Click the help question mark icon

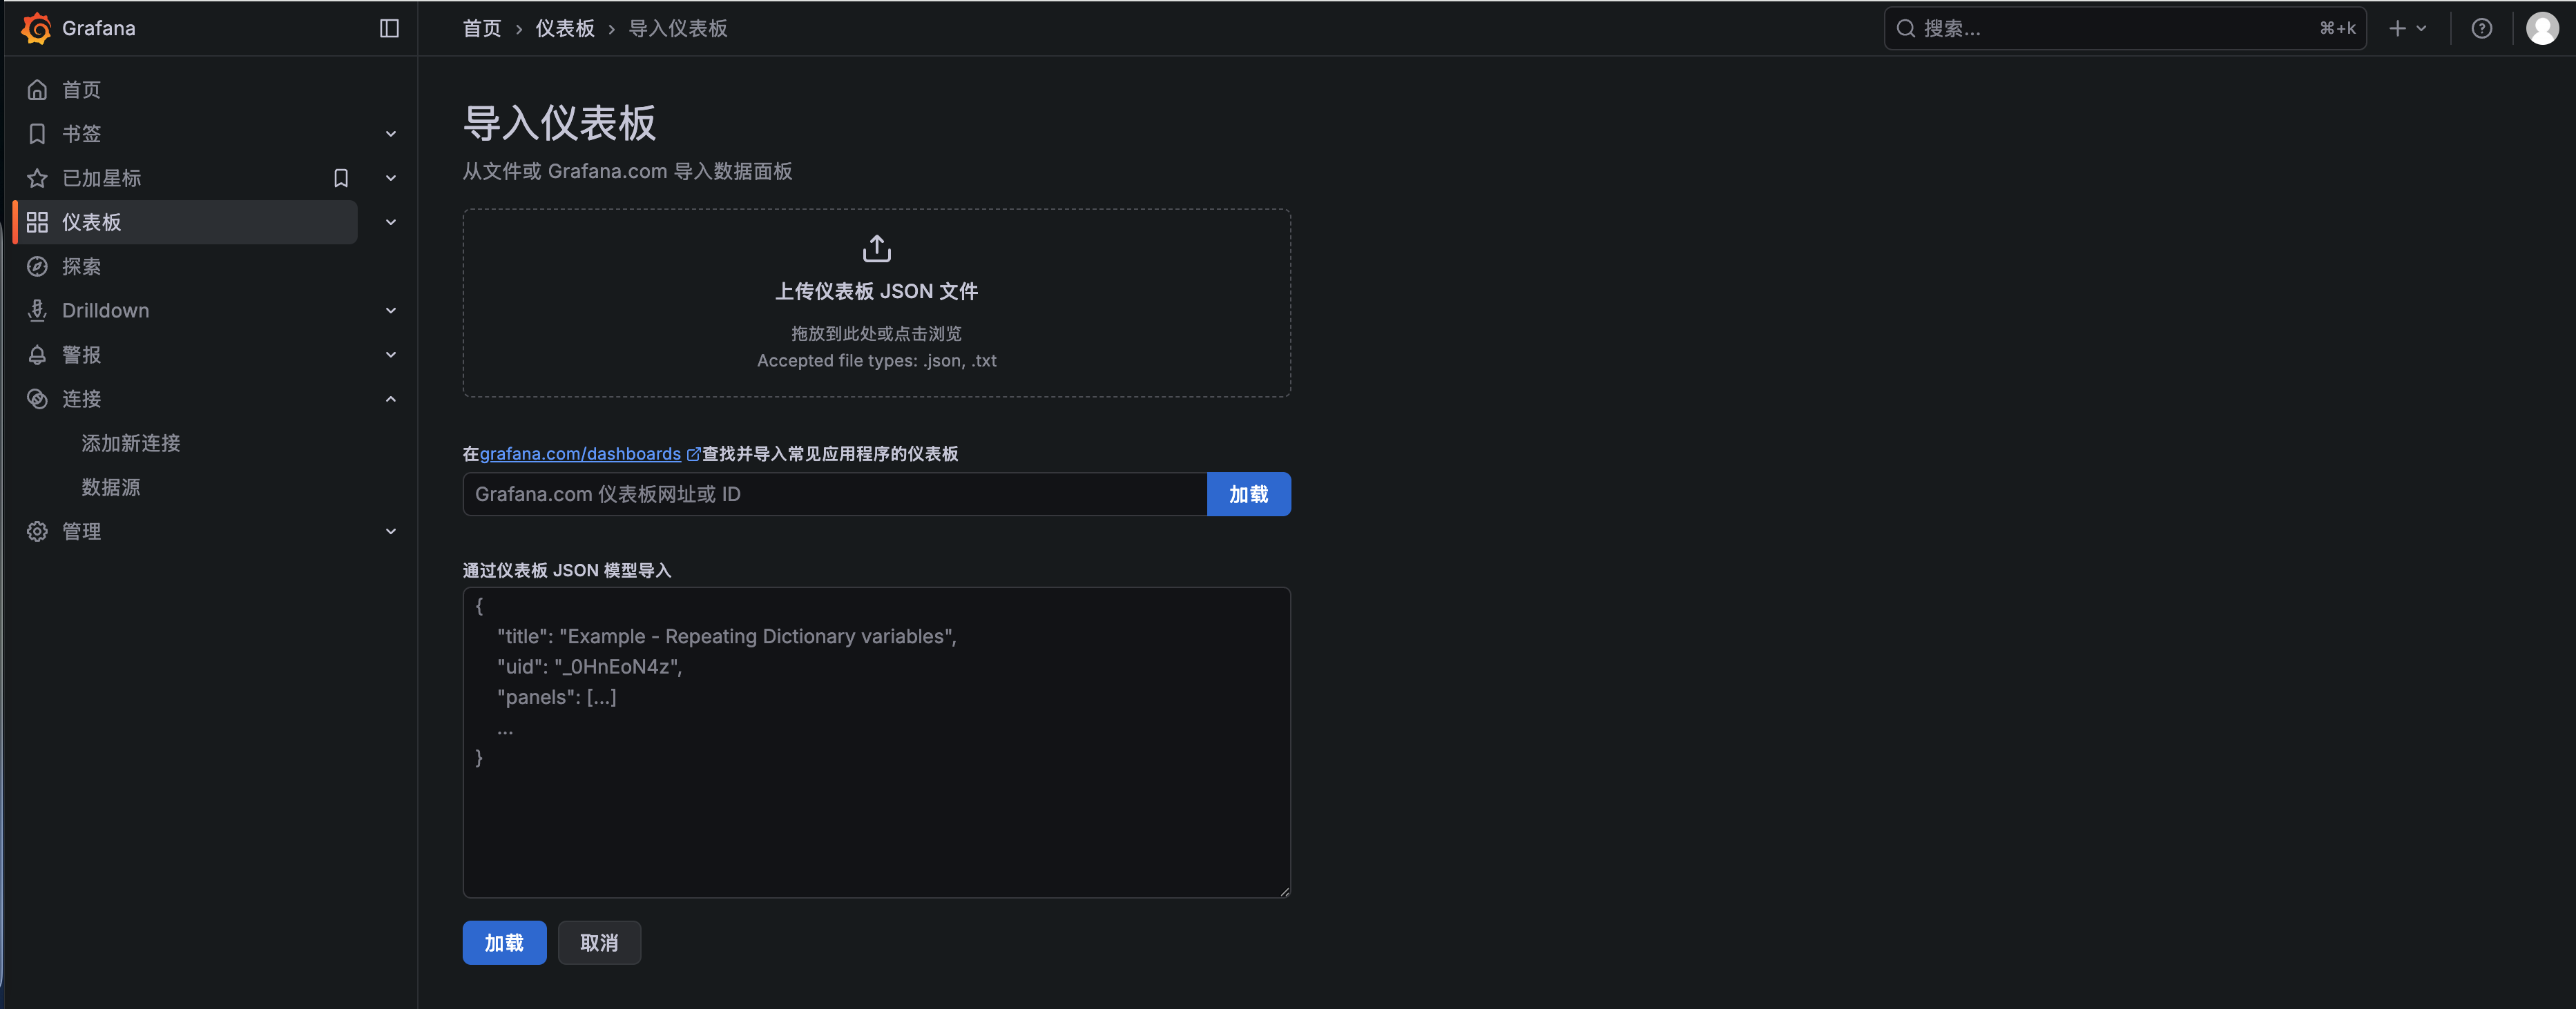[2481, 28]
